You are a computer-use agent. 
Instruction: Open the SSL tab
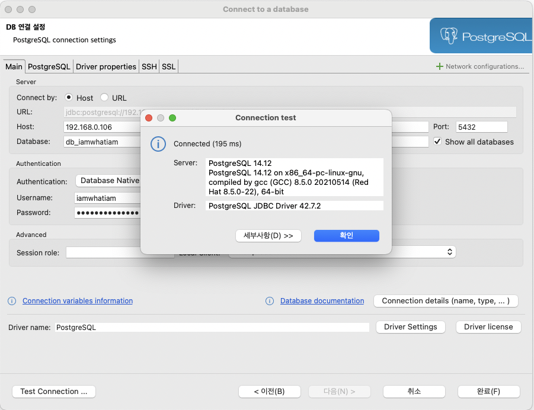168,66
